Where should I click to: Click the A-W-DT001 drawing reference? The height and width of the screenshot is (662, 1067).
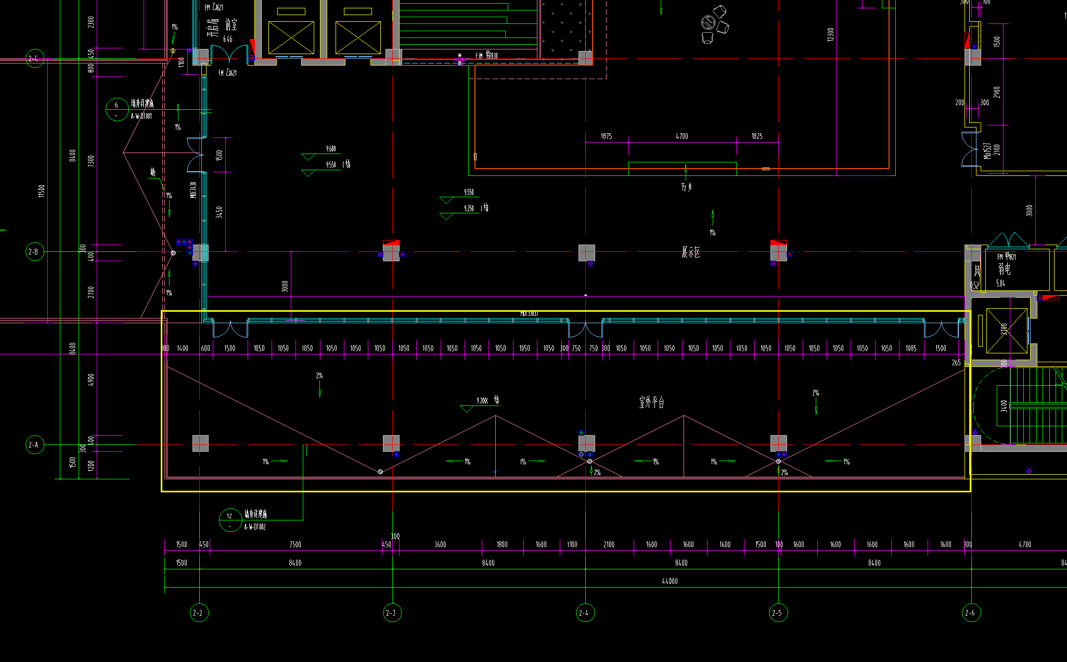(142, 116)
